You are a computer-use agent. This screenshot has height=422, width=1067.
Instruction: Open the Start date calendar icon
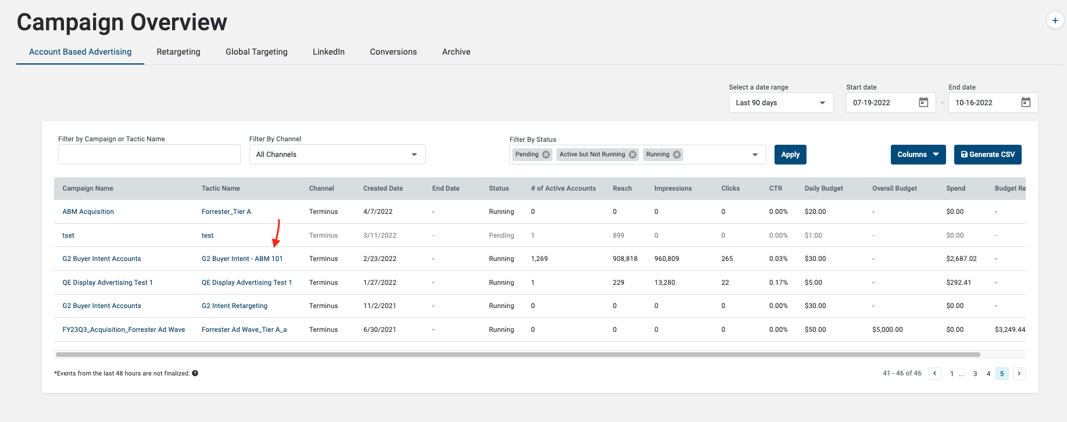click(923, 102)
